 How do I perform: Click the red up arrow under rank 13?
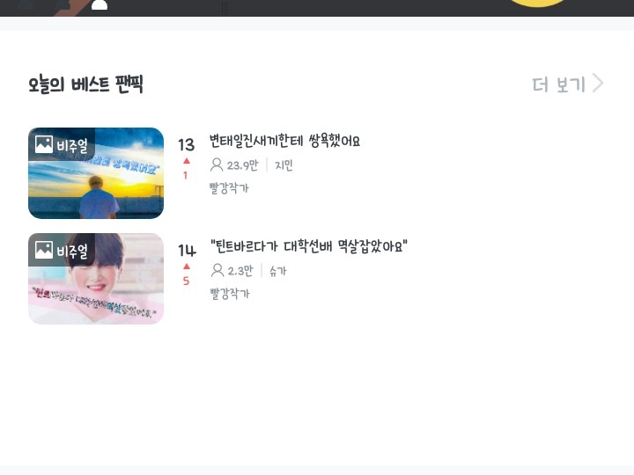187,161
